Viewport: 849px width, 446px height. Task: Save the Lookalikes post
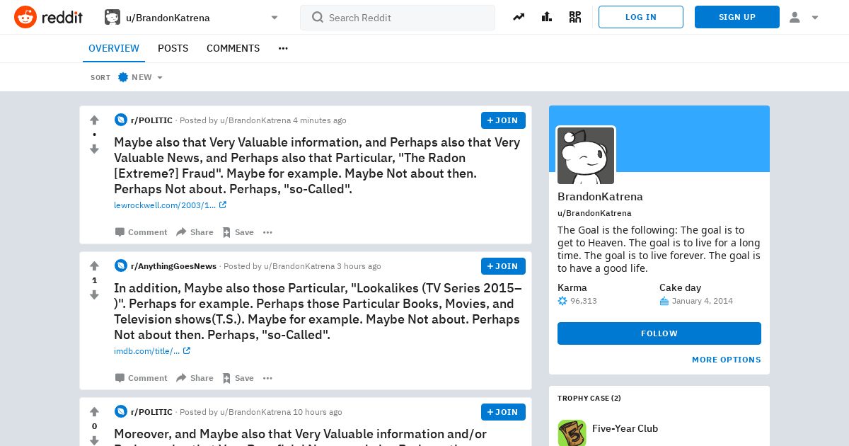[x=238, y=378]
